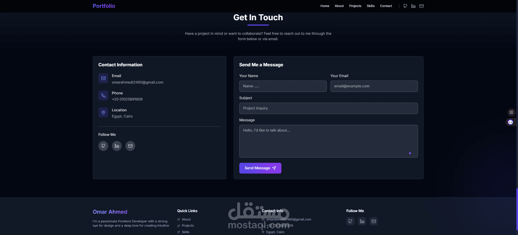
Task: Click the Get In Touch heading
Action: pyautogui.click(x=258, y=18)
